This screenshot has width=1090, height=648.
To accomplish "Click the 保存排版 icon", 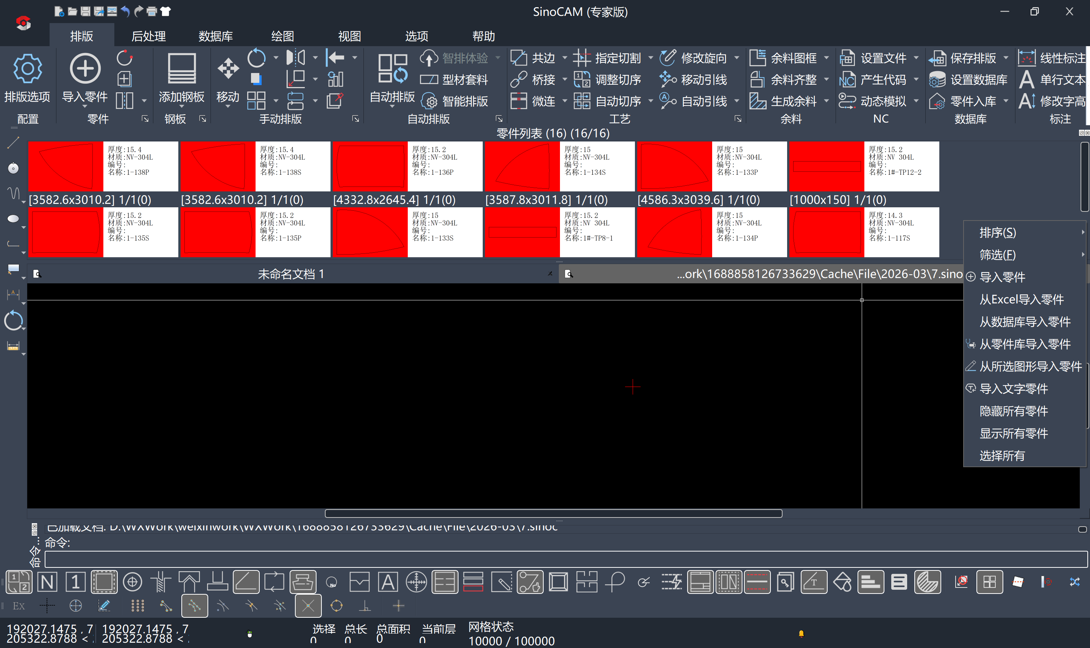I will pyautogui.click(x=937, y=58).
